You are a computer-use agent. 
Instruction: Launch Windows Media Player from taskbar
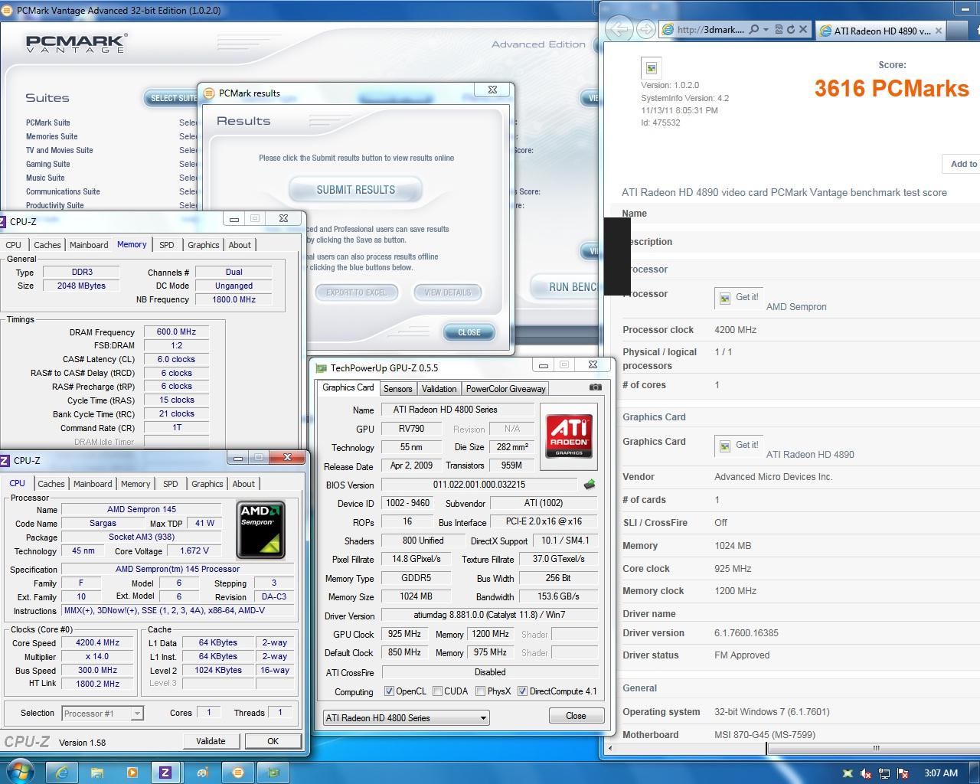point(132,773)
